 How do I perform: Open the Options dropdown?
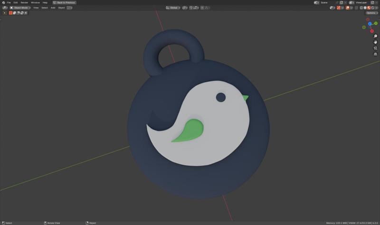372,13
